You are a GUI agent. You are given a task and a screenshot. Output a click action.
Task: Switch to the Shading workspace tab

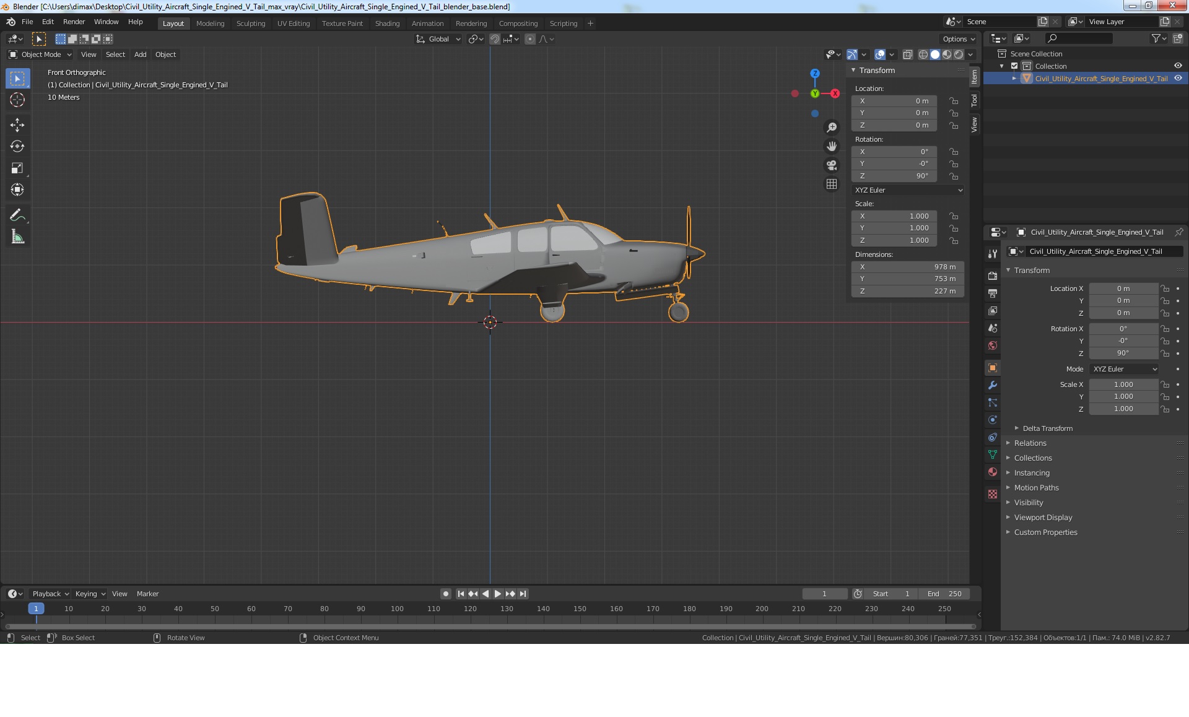(387, 24)
